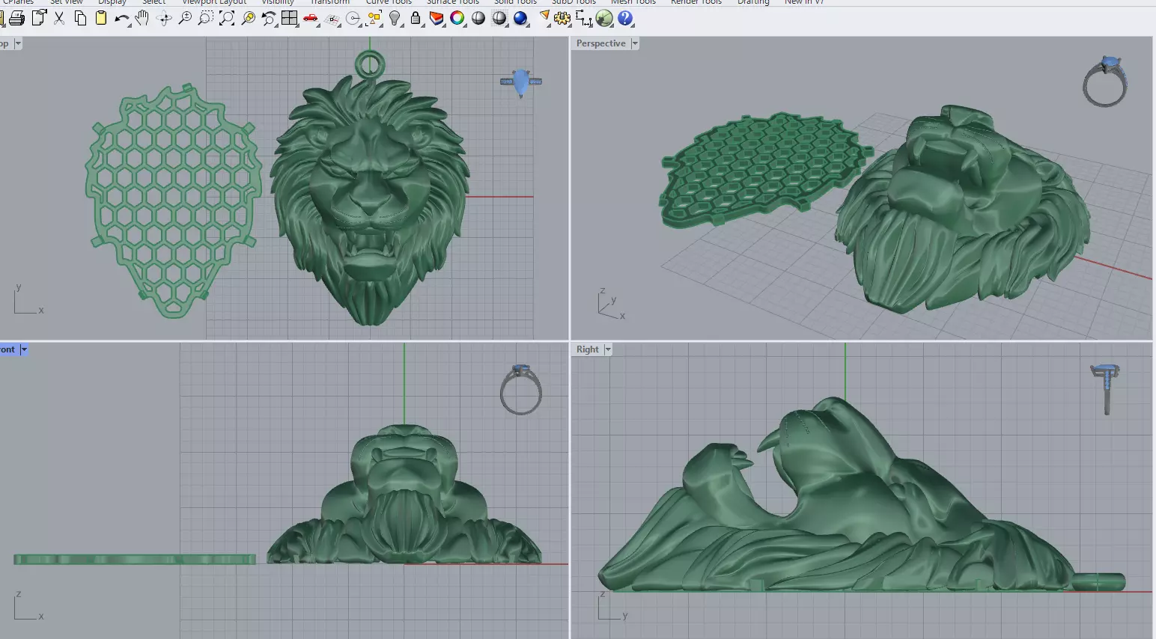Click the ring thumbnail in Perspective viewport corner
The image size is (1156, 639).
(x=1105, y=82)
